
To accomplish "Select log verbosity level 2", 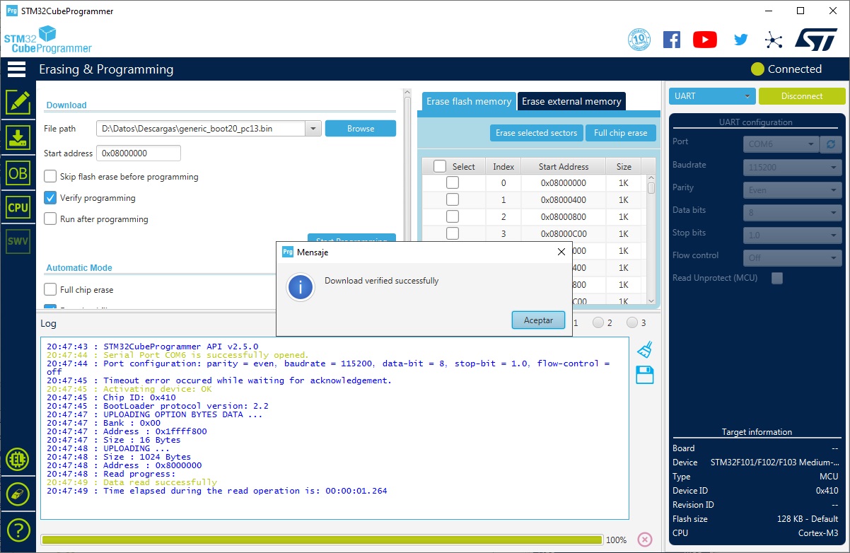I will click(x=598, y=322).
